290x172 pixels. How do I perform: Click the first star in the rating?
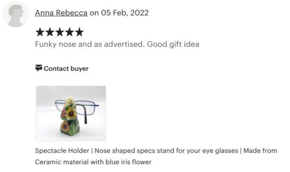[40, 32]
